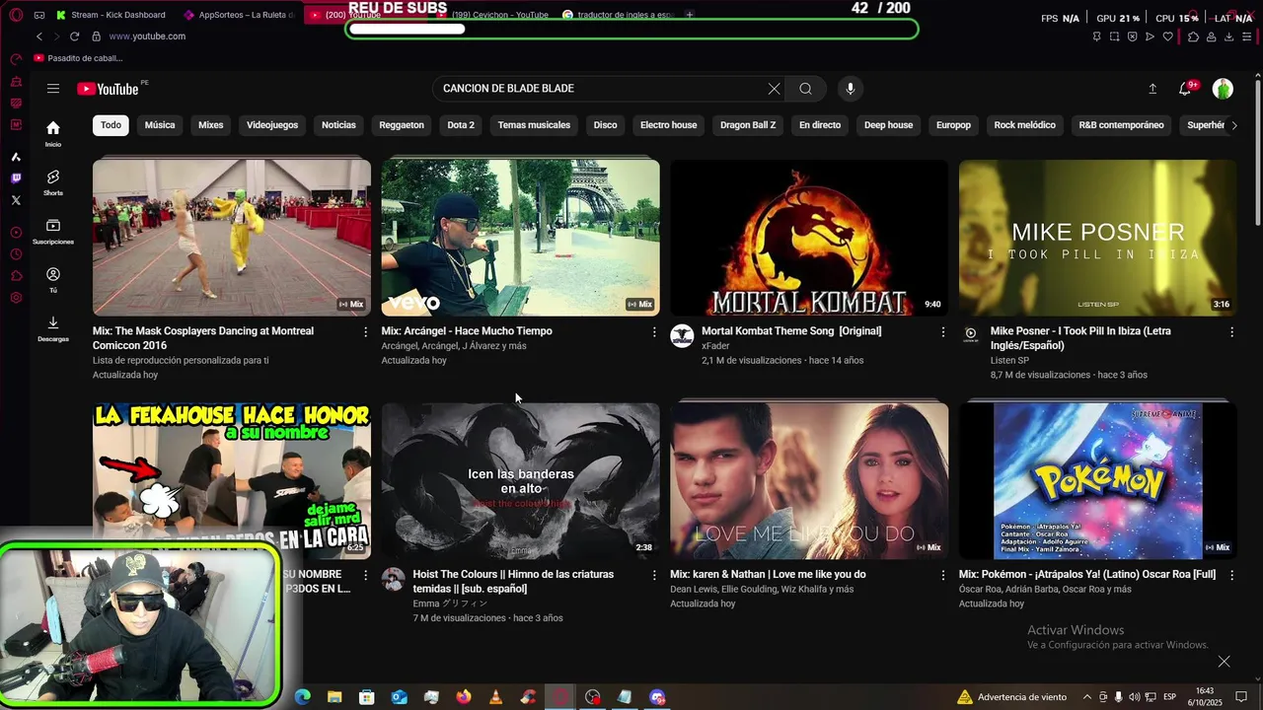The width and height of the screenshot is (1263, 710).
Task: Open X icon in Opera sidebar
Action: pyautogui.click(x=16, y=200)
